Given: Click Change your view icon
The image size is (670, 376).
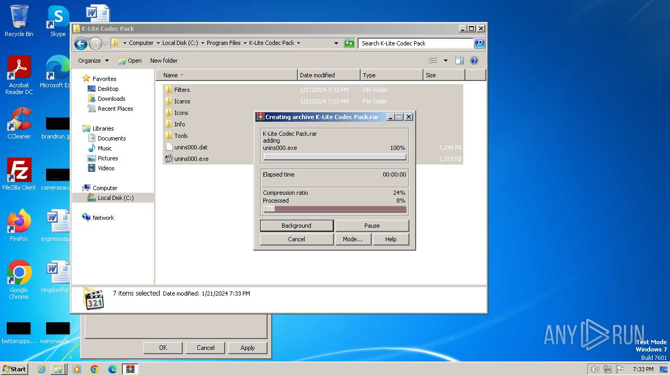Looking at the screenshot, I should click(x=432, y=61).
